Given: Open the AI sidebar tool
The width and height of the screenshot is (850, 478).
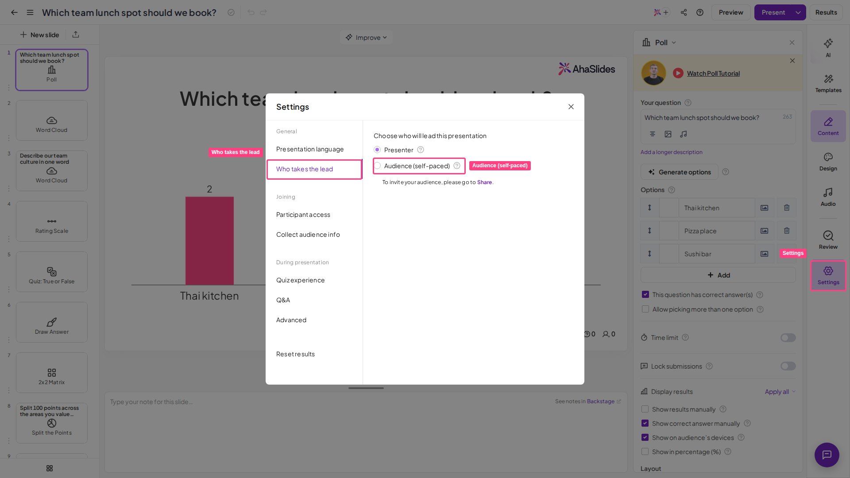Looking at the screenshot, I should click(828, 48).
